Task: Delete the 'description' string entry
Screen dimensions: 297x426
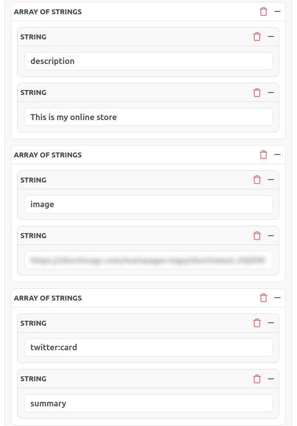Action: tap(257, 37)
